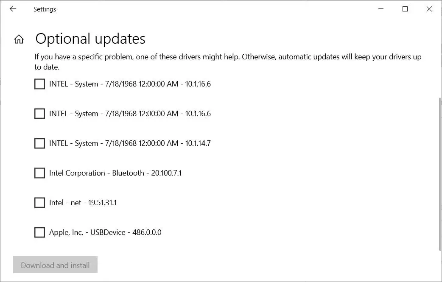Check the second INTEL System 10.1.16.6 checkbox
The width and height of the screenshot is (442, 282).
[39, 114]
